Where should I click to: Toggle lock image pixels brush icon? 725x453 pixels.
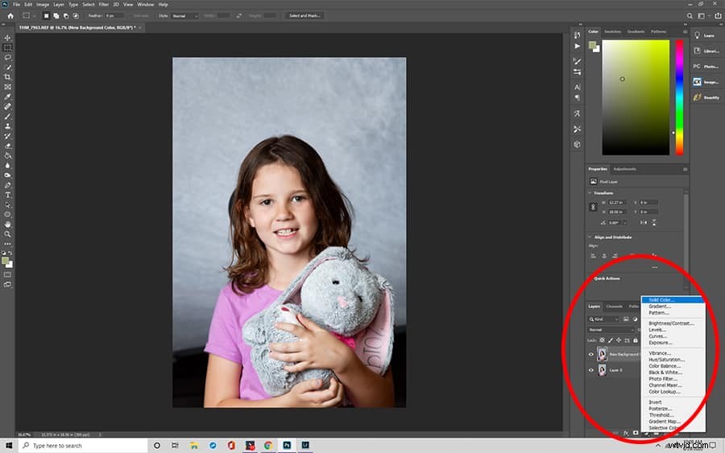click(x=611, y=340)
